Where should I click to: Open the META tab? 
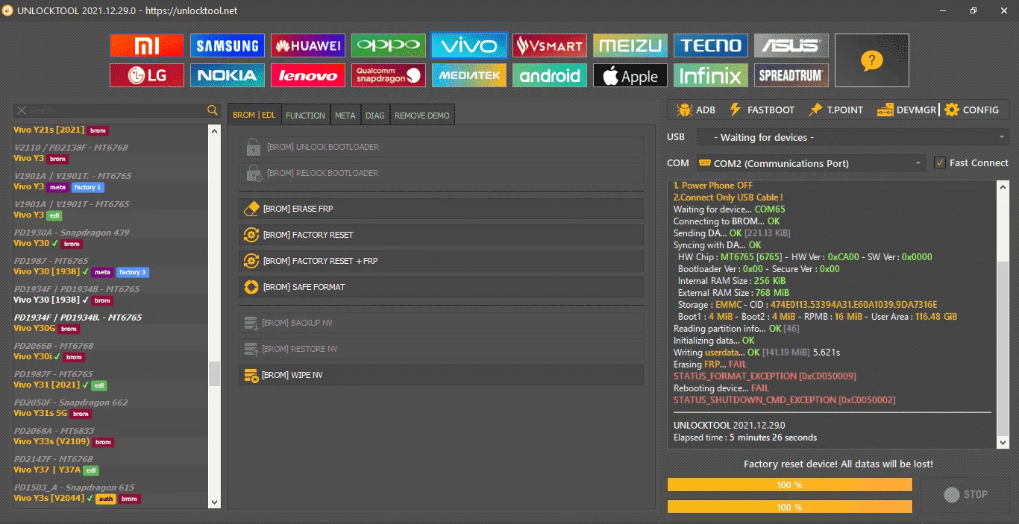click(x=345, y=116)
